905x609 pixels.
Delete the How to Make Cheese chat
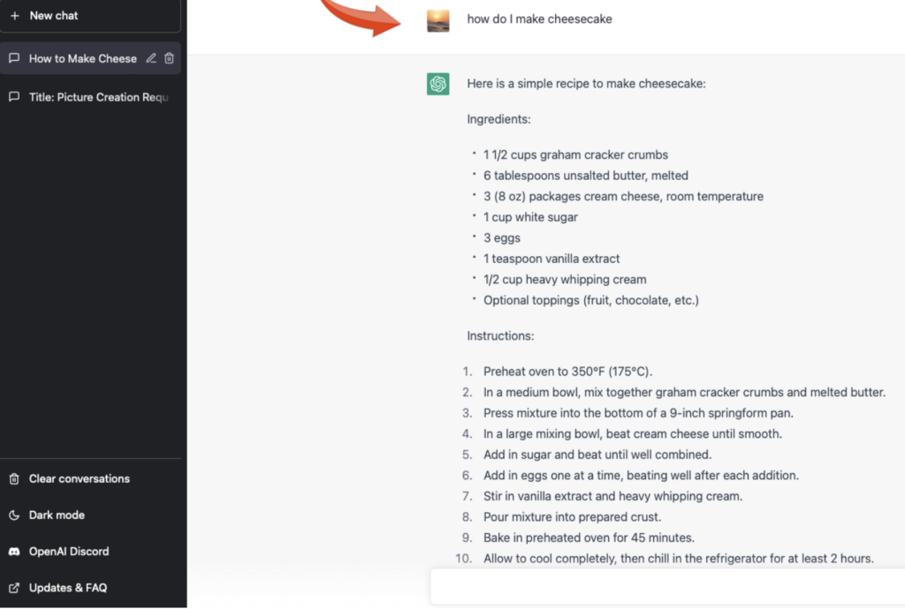(169, 58)
